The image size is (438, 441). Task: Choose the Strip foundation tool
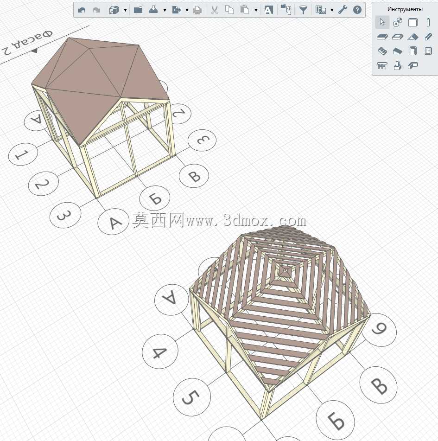(x=413, y=65)
